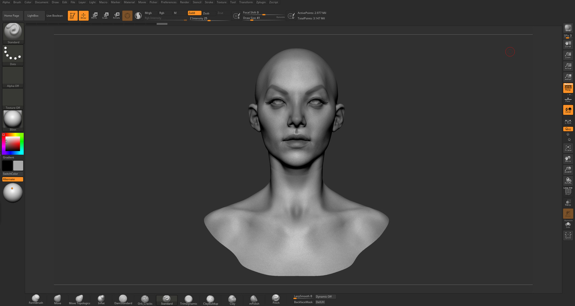Viewport: 575px width, 306px height.
Task: Select the ClayBuildup brush
Action: coord(210,299)
